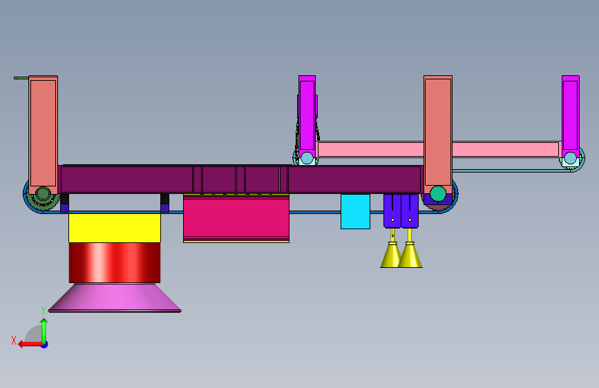Image resolution: width=599 pixels, height=388 pixels.
Task: Select the far-left salmon vertical column
Action: click(x=43, y=134)
